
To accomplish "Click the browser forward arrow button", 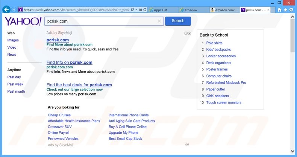I will coord(14,9).
